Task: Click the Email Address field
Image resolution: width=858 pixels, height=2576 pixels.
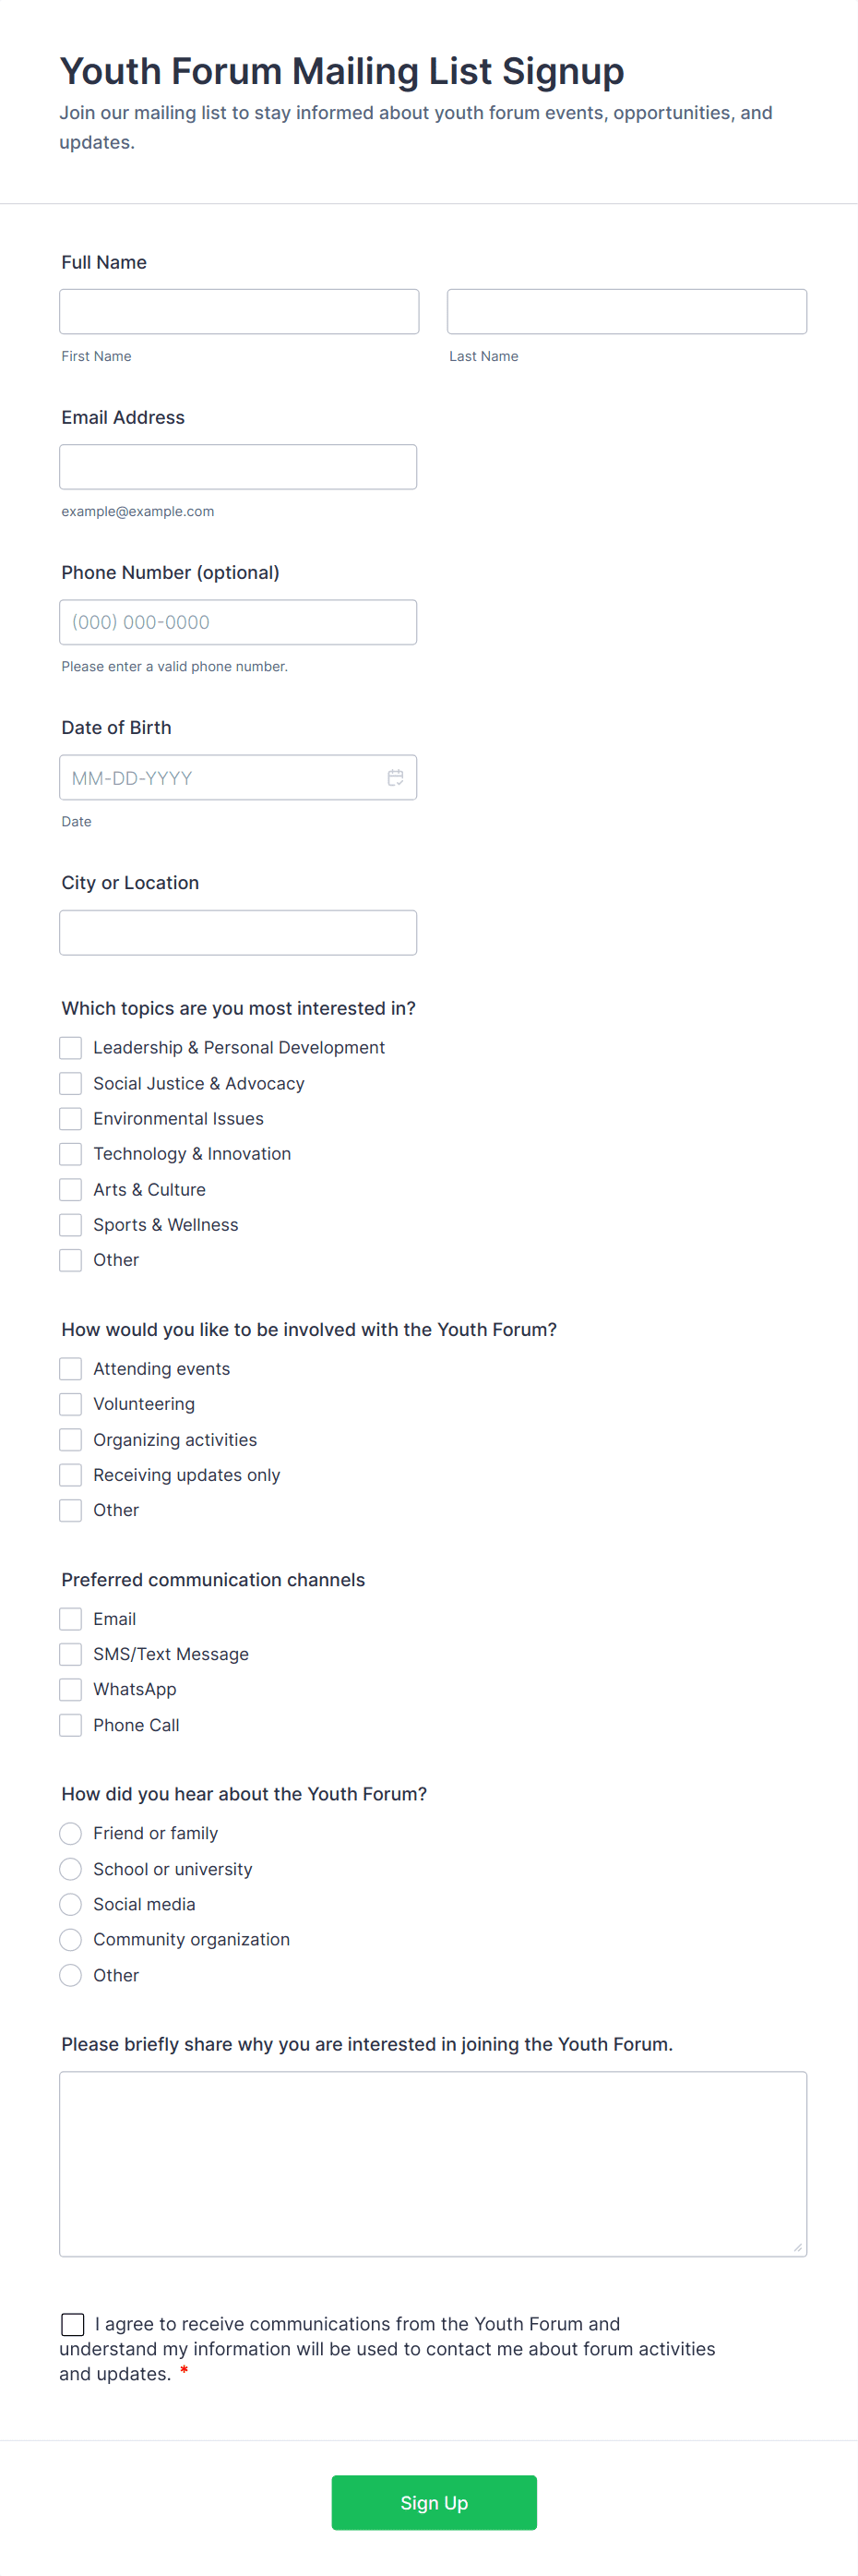Action: [238, 466]
